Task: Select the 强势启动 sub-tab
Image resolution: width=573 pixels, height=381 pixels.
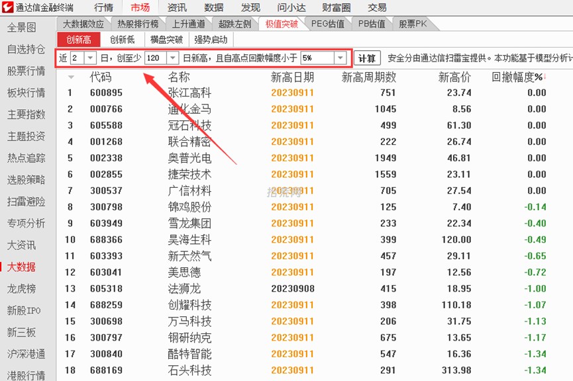Action: 211,40
